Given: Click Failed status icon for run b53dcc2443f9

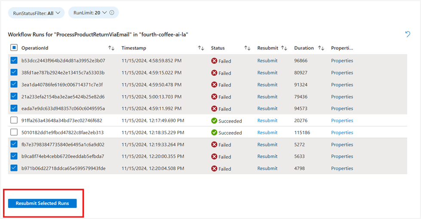Looking at the screenshot, I should pos(214,61).
